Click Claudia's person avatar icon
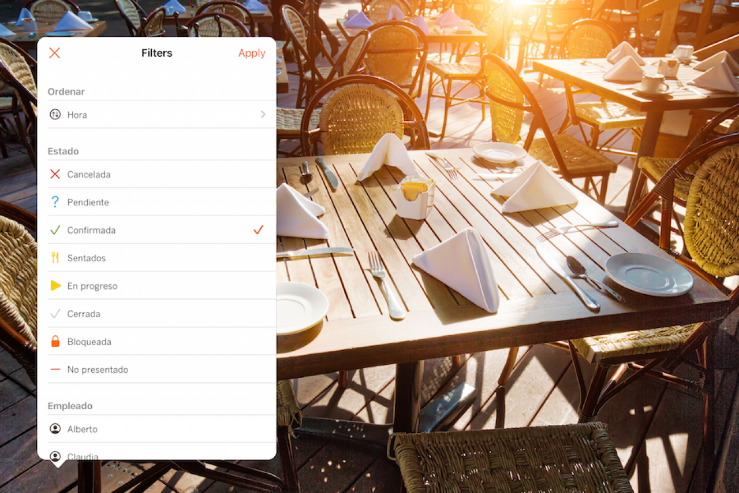Viewport: 739px width, 493px height. pyautogui.click(x=55, y=456)
